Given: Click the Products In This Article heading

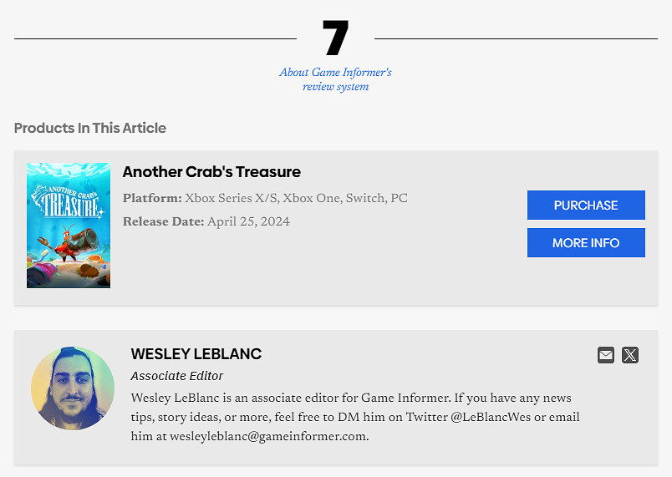Looking at the screenshot, I should tap(90, 128).
